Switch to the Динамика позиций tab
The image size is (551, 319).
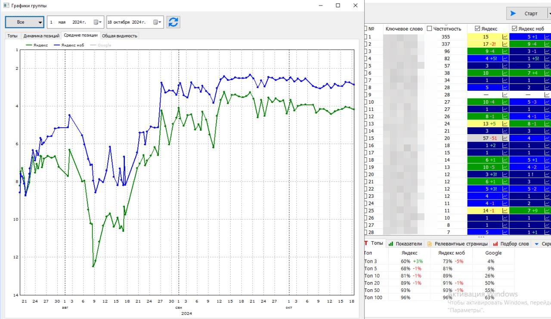click(x=41, y=36)
